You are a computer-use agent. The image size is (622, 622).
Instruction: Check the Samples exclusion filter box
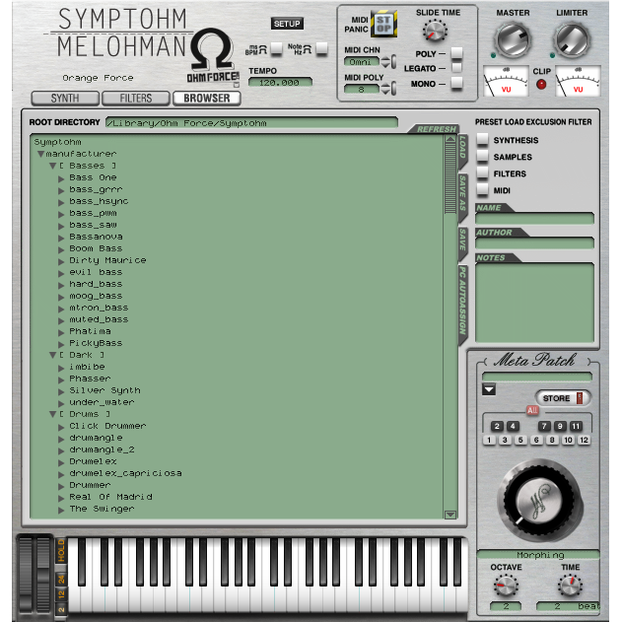[x=483, y=157]
